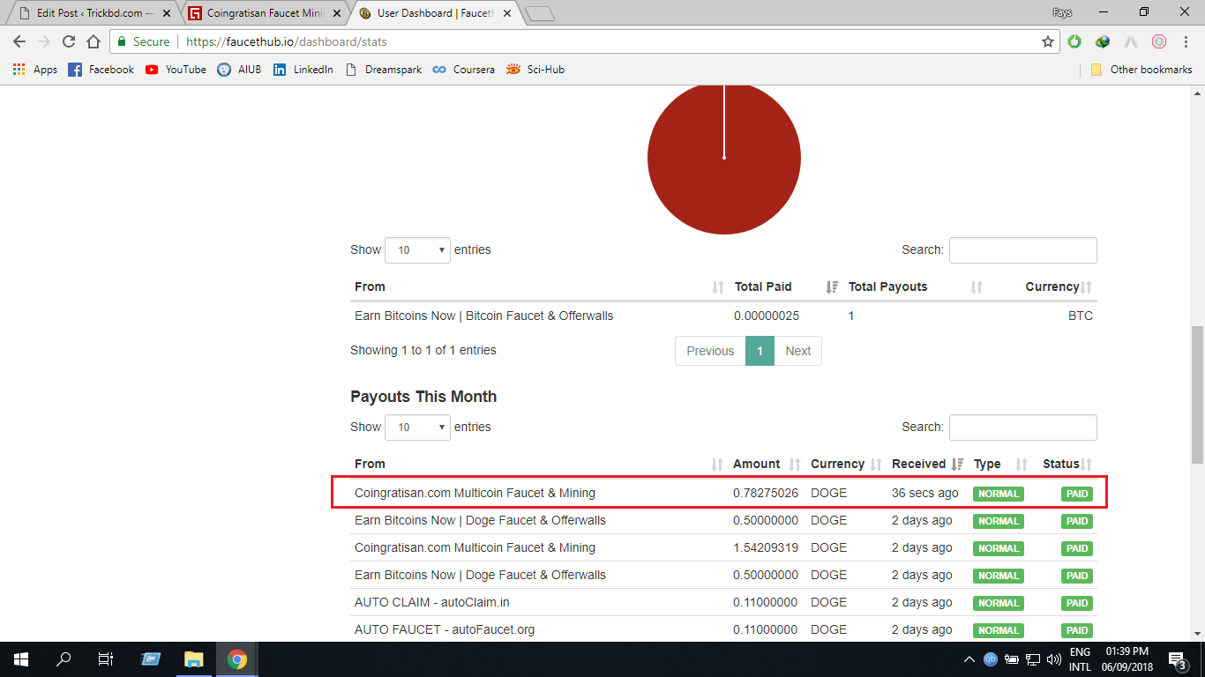Image resolution: width=1205 pixels, height=677 pixels.
Task: Expand the Payouts This Month entries dropdown
Action: pos(417,428)
